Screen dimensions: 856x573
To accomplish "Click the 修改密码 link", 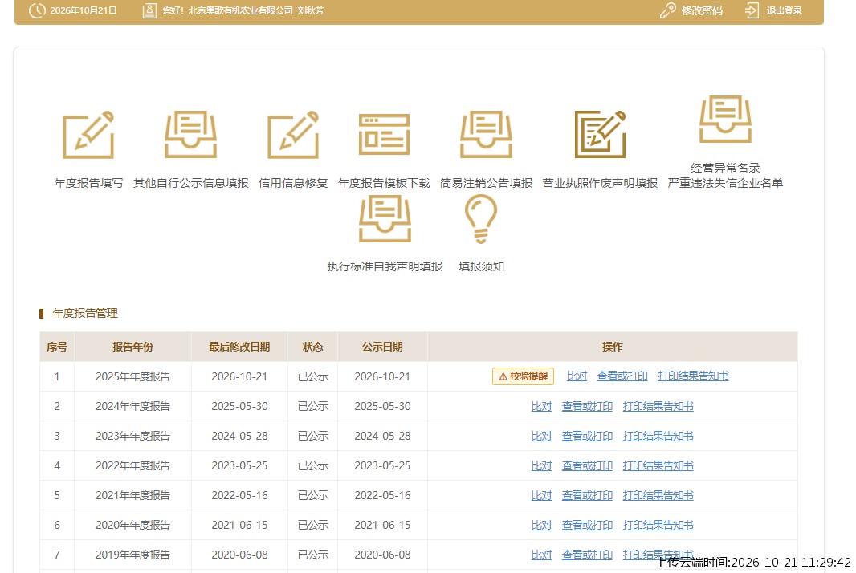I will point(702,10).
